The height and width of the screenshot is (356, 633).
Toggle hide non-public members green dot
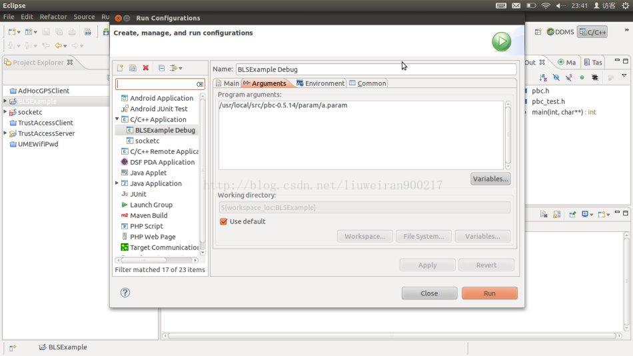click(582, 77)
